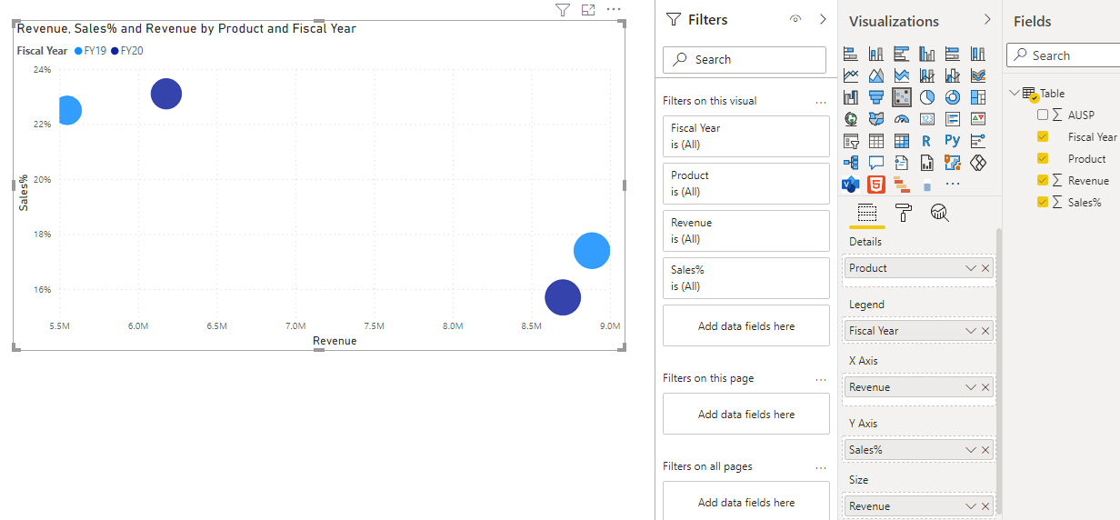The height and width of the screenshot is (520, 1120).
Task: Select the Line chart visual
Action: click(851, 75)
